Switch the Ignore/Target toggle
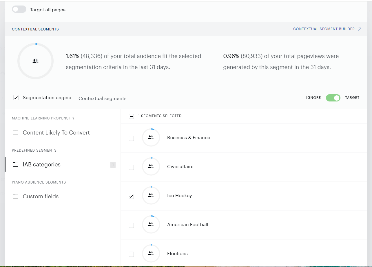This screenshot has height=267, width=372. [x=333, y=98]
